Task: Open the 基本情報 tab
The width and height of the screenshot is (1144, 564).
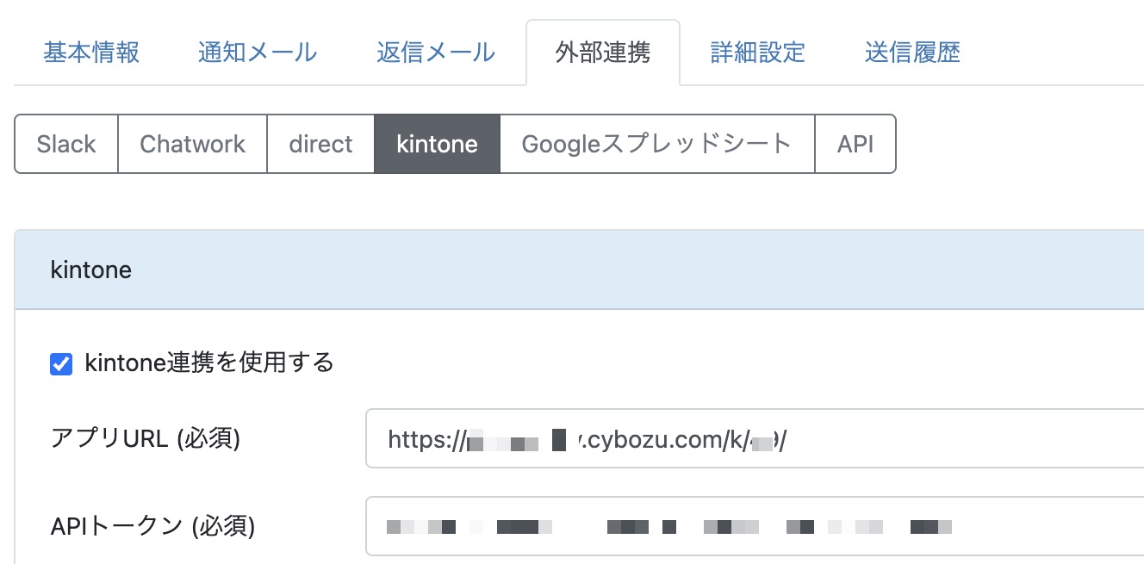Action: pos(91,53)
